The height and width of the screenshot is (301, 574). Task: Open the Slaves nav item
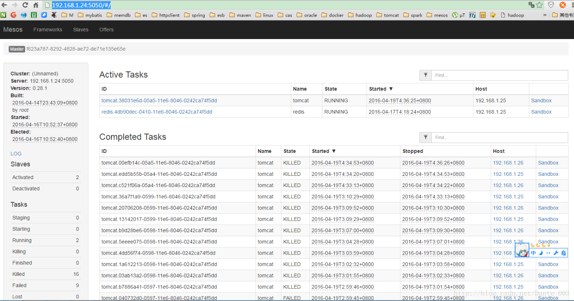[81, 29]
